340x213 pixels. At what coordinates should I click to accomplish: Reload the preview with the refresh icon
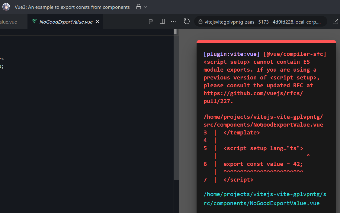(187, 21)
